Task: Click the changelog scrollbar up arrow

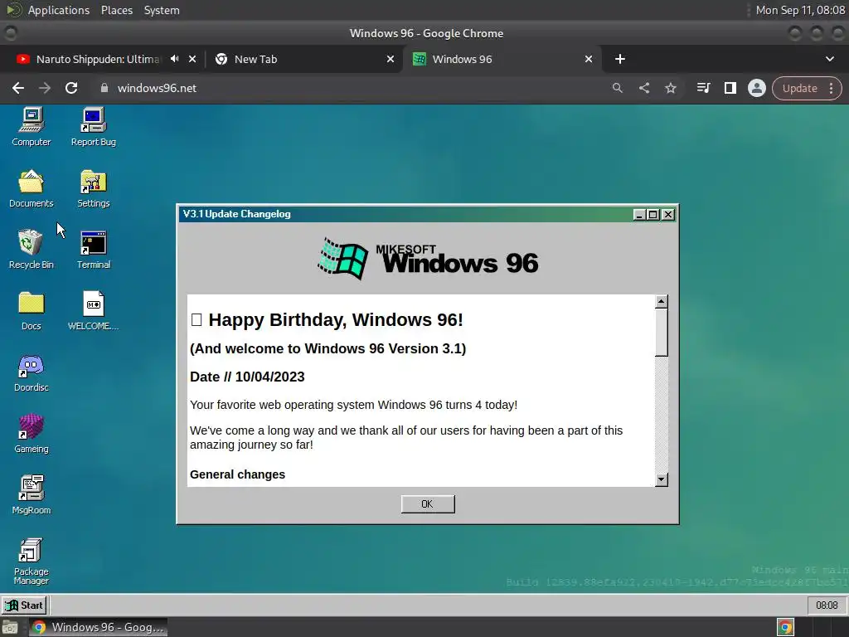Action: [661, 301]
